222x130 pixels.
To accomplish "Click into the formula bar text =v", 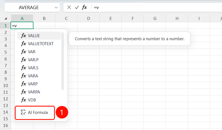I will pyautogui.click(x=96, y=7).
